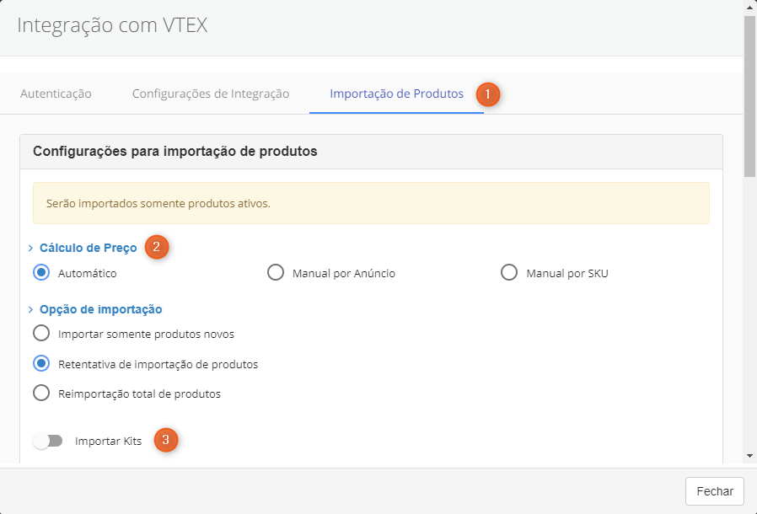
Task: Choose Retentativa de importação de produtos
Action: [x=41, y=364]
